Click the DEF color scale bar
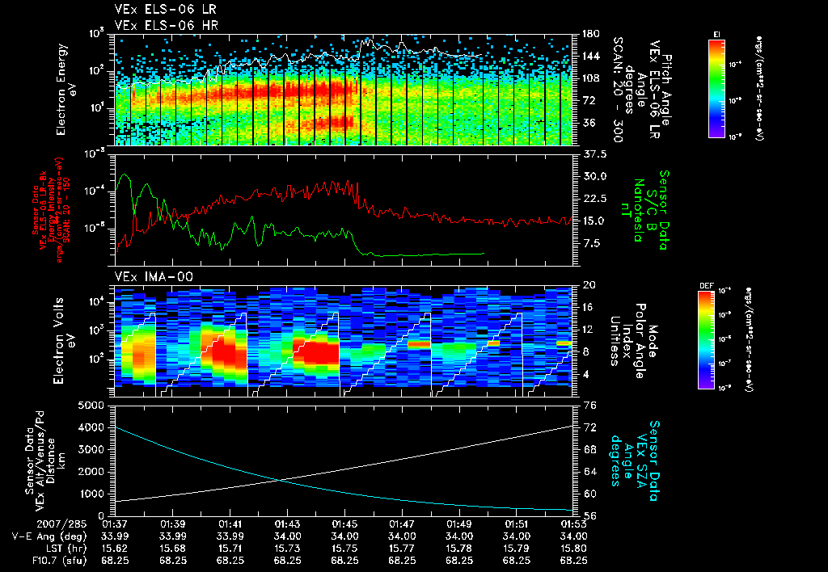This screenshot has height=572, width=828. [707, 340]
